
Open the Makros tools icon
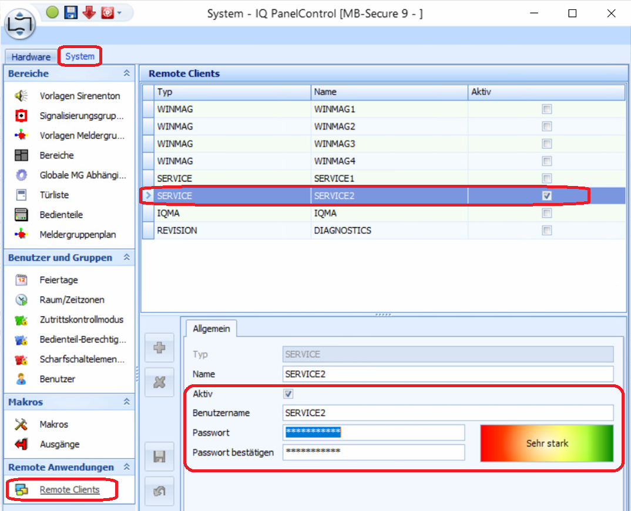point(21,424)
